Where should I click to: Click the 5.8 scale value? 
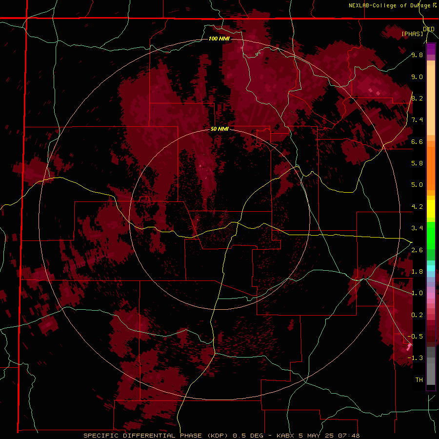tap(417, 163)
